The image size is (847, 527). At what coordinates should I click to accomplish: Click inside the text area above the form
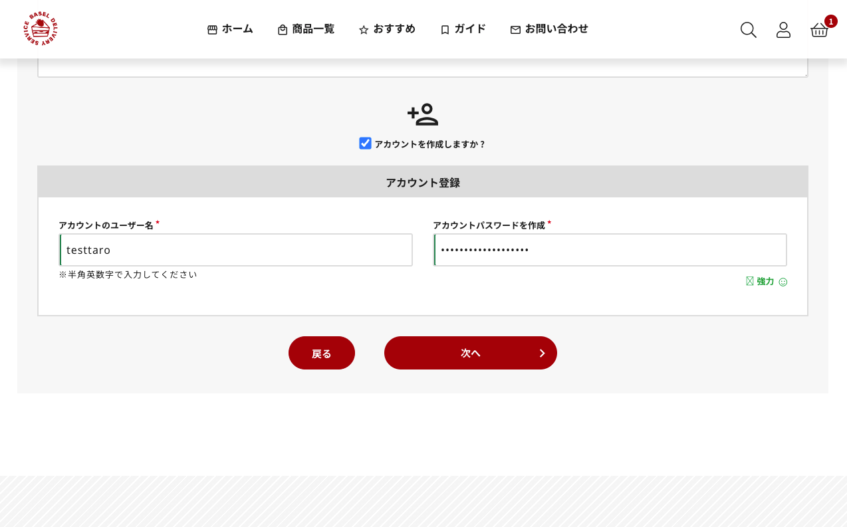[423, 67]
